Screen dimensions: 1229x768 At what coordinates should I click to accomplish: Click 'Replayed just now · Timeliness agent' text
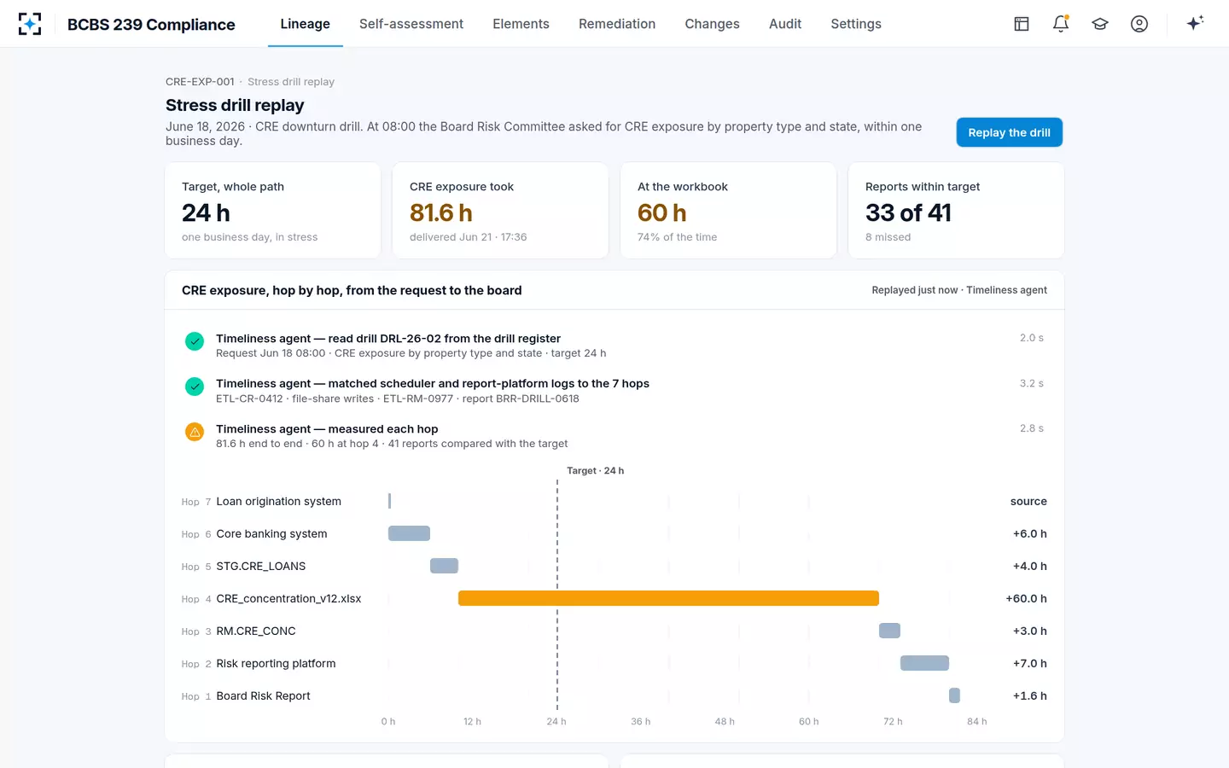click(959, 290)
